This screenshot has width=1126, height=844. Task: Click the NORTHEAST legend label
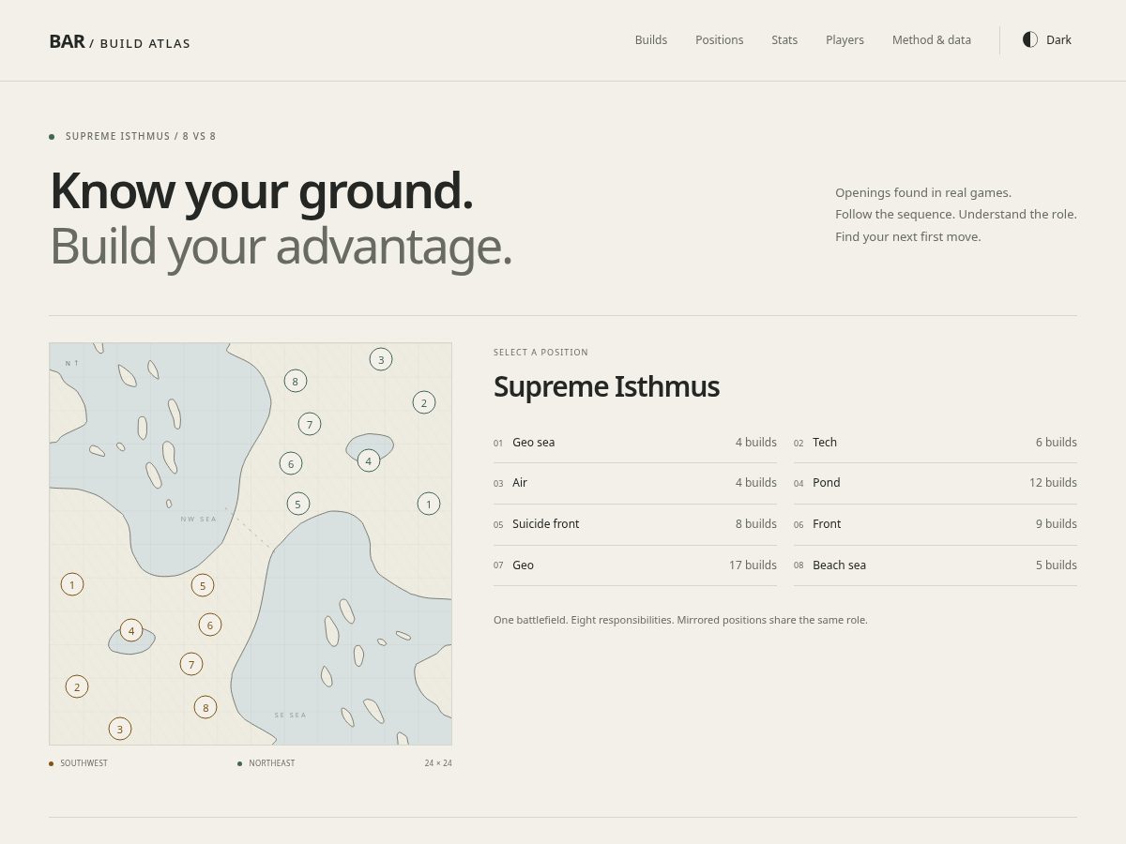[271, 763]
